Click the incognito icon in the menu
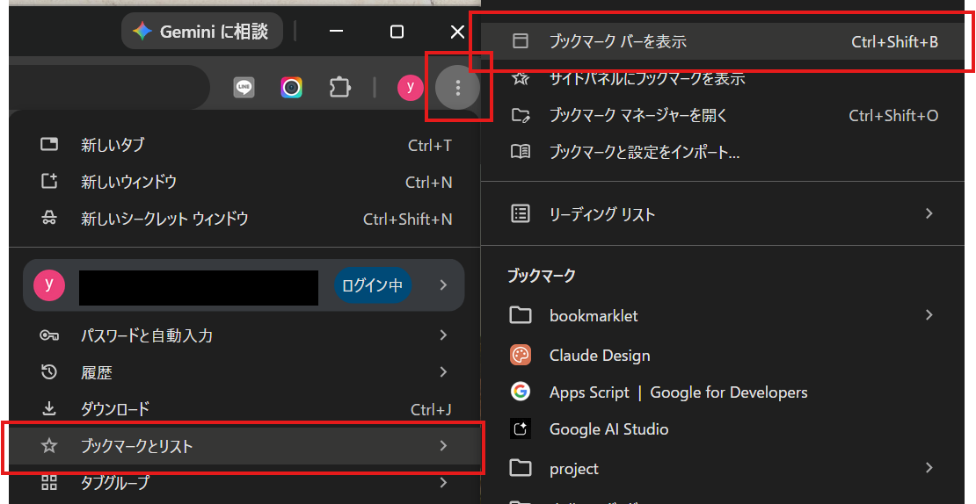 pos(48,219)
